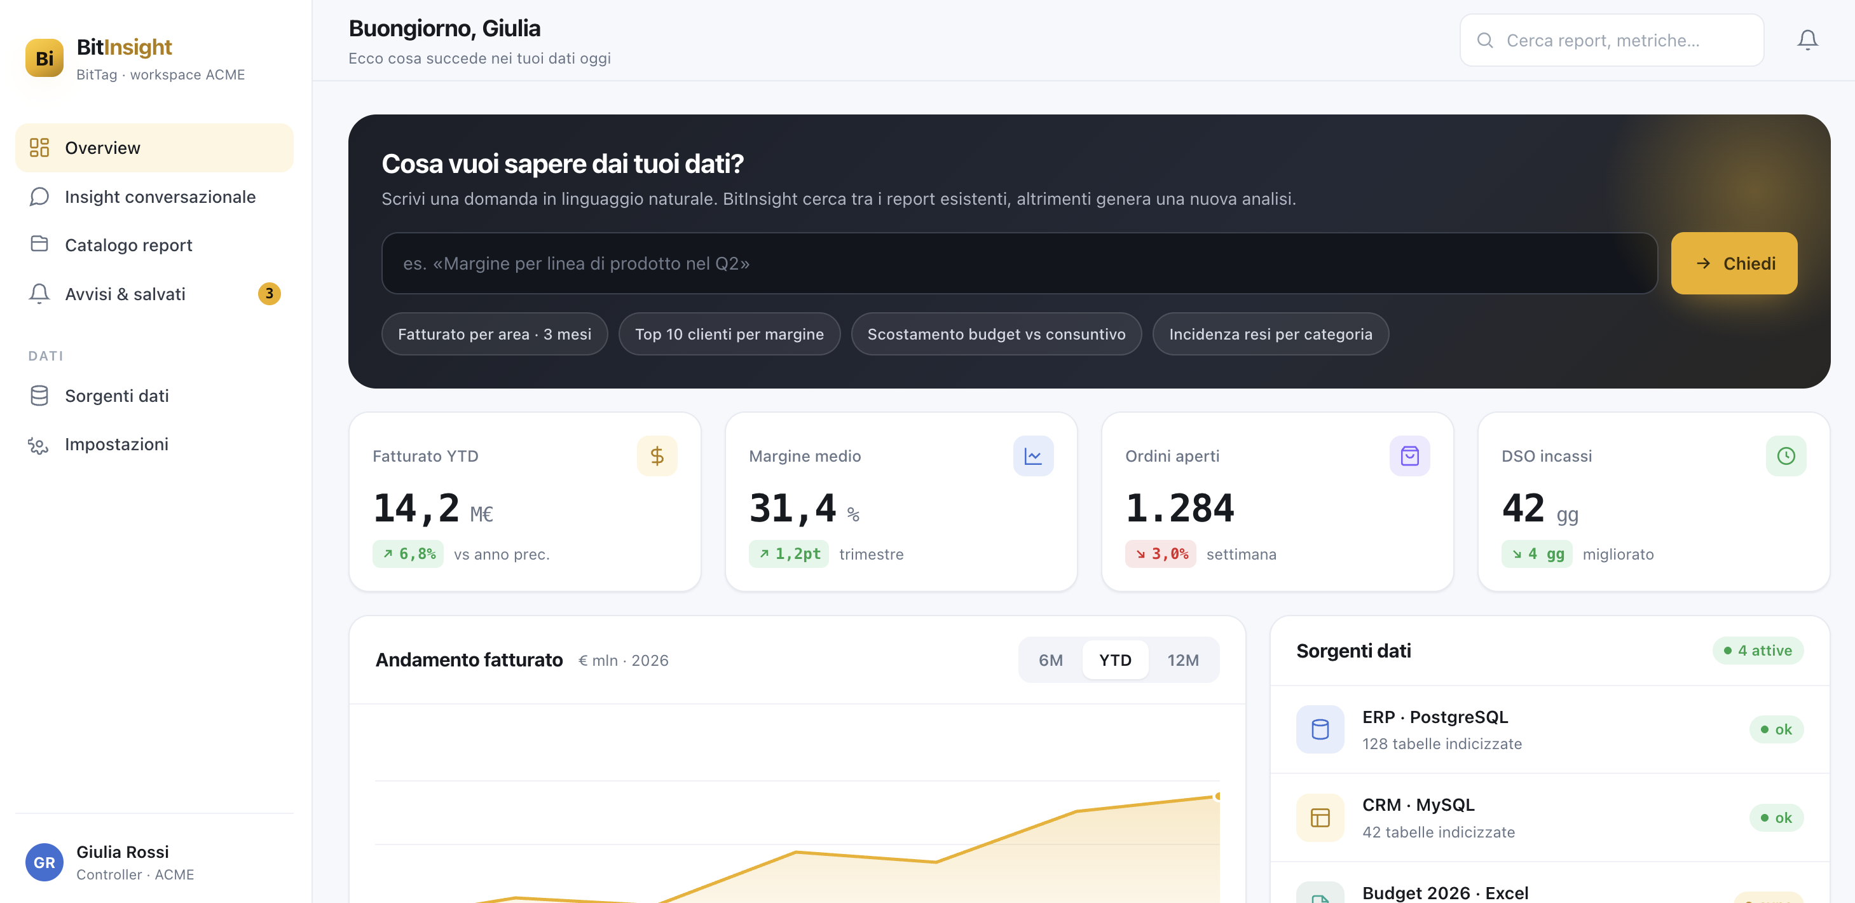Click the CRM · MySQL source name

point(1418,804)
